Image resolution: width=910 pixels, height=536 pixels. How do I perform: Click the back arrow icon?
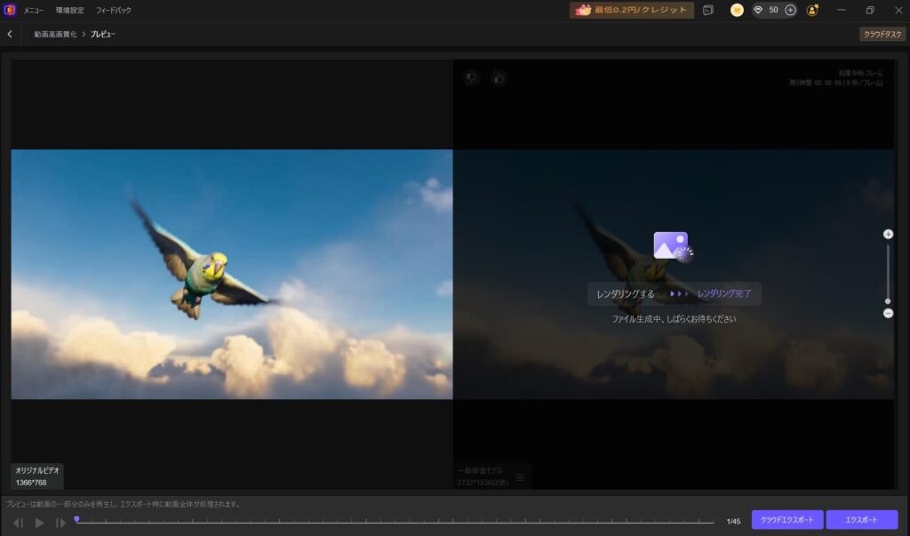tap(10, 35)
